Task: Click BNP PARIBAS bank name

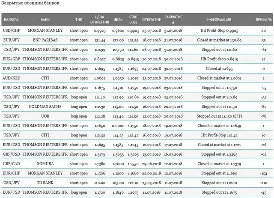Action: [45, 40]
